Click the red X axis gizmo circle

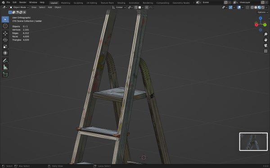pyautogui.click(x=256, y=25)
